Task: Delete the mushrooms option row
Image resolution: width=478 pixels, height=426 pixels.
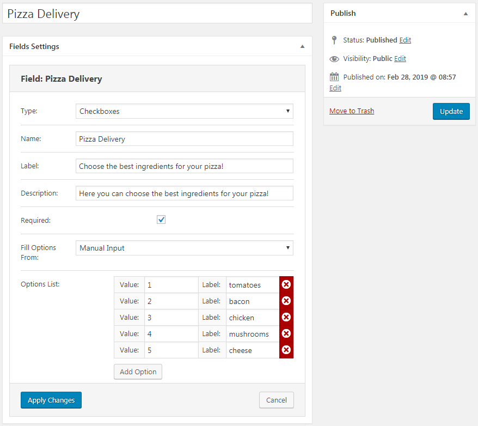Action: [286, 333]
